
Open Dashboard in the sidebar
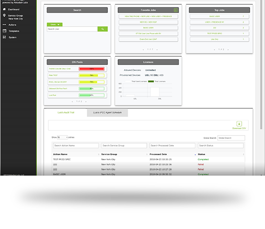click(13, 9)
